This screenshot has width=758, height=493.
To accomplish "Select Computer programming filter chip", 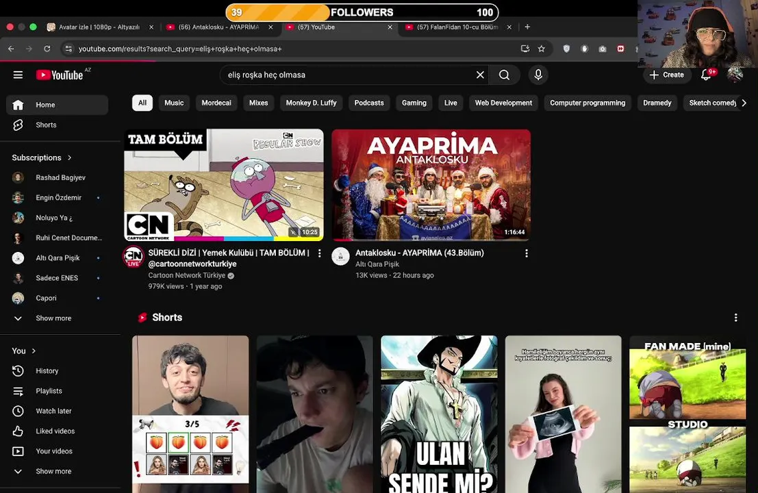I will [588, 103].
